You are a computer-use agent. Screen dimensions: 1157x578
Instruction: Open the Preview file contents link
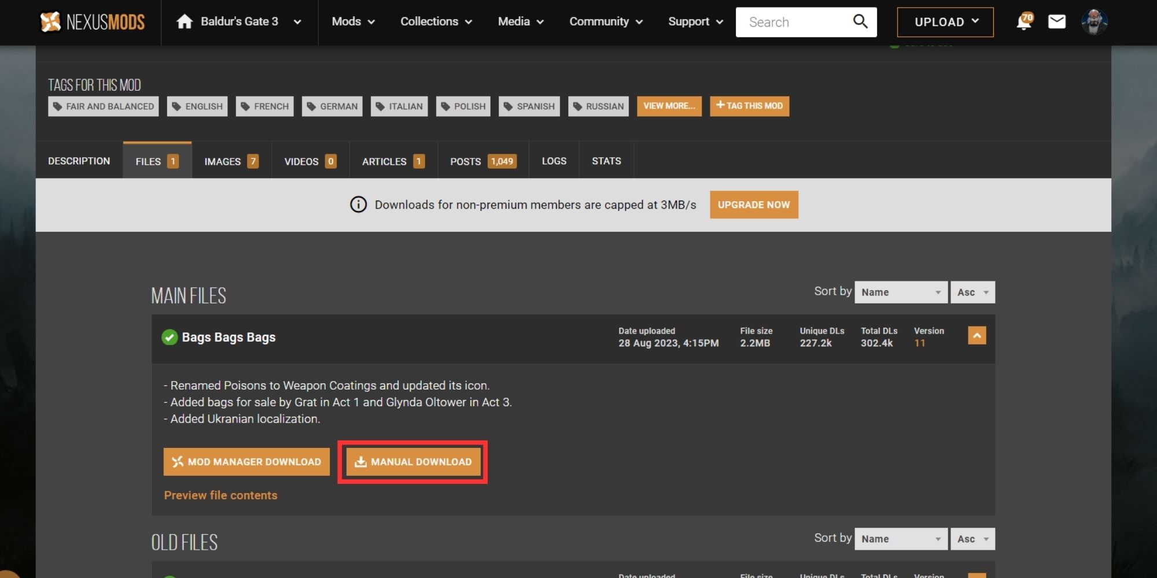(x=220, y=495)
